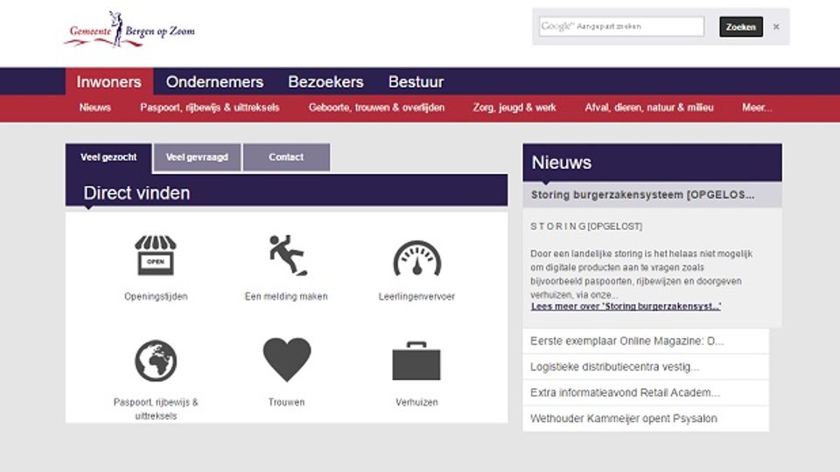Click the Gemeente Bergen op Zoom logo

129,31
